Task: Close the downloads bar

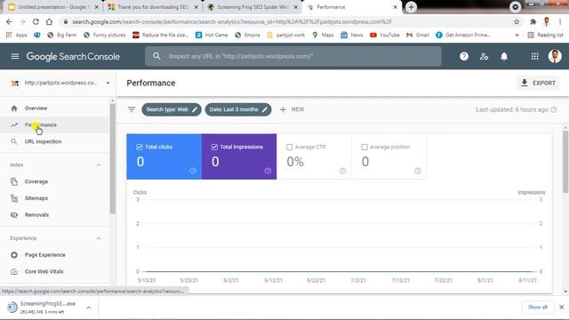Action: (x=561, y=307)
